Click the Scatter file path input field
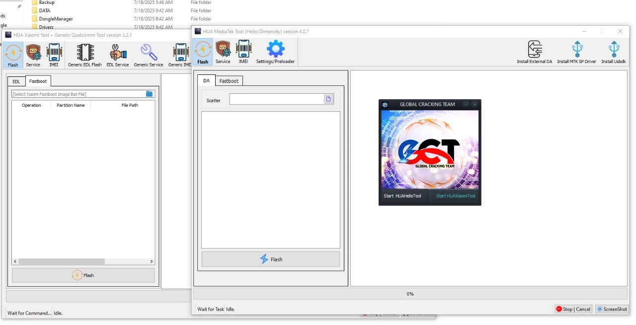Image resolution: width=636 pixels, height=325 pixels. pyautogui.click(x=277, y=99)
